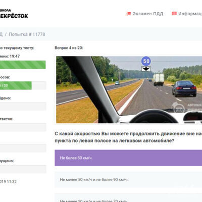Click the empty bar under the пройдено label
Viewport: 202px width, 202px height.
pos(23,106)
